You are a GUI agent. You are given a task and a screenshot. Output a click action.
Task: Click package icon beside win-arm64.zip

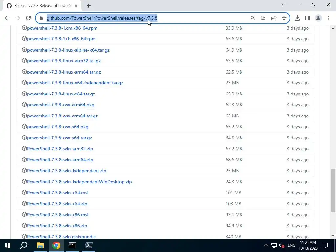tap(24, 160)
